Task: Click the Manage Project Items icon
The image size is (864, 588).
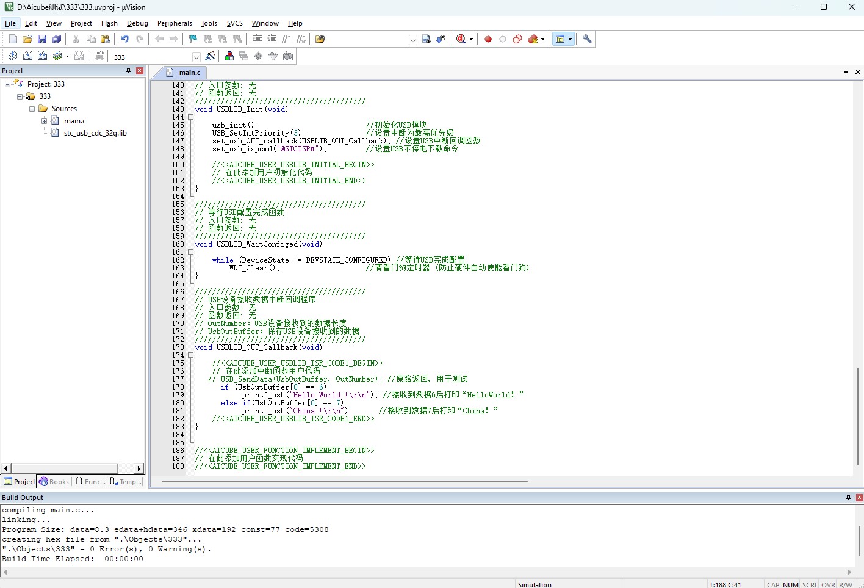Action: [229, 56]
